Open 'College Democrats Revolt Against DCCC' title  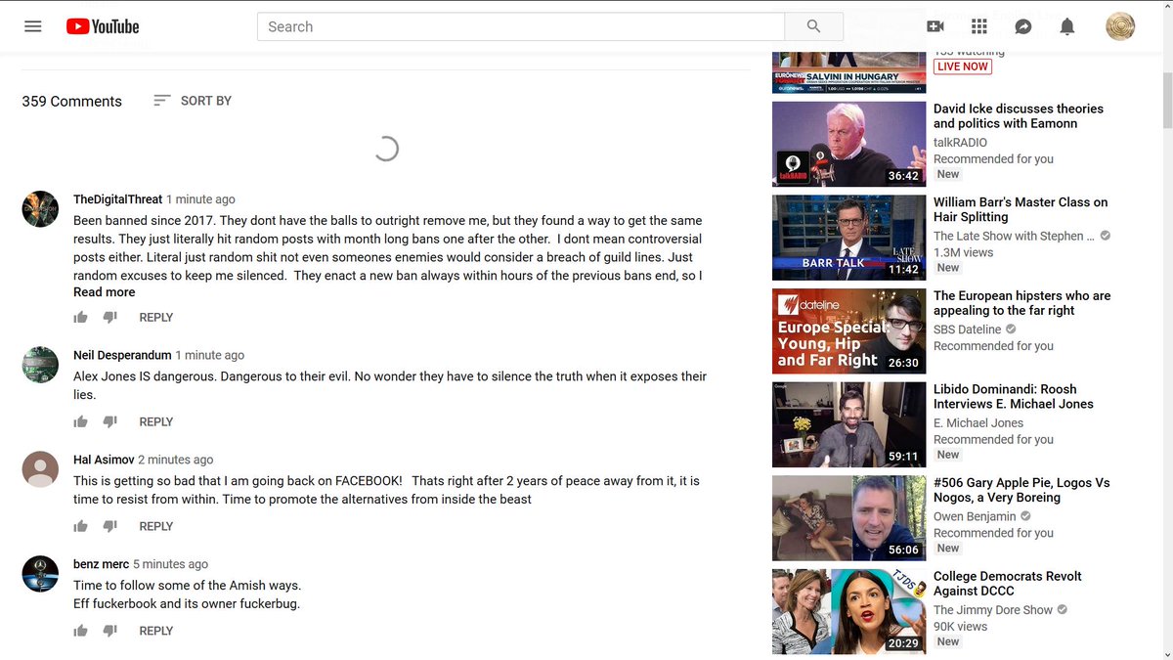[x=1008, y=584]
